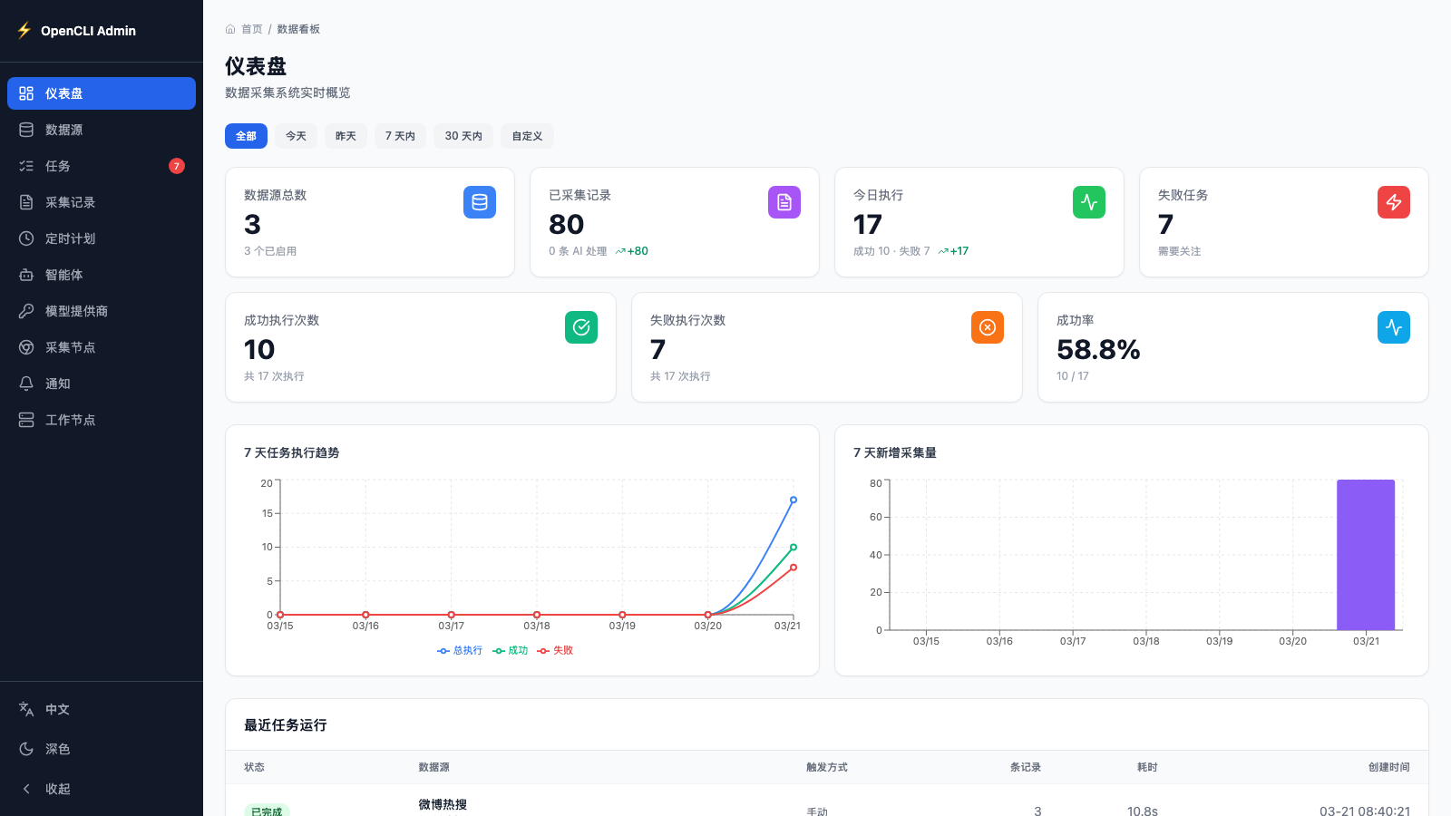Select the 采集记录 sidebar icon
Image resolution: width=1451 pixels, height=816 pixels.
[25, 202]
